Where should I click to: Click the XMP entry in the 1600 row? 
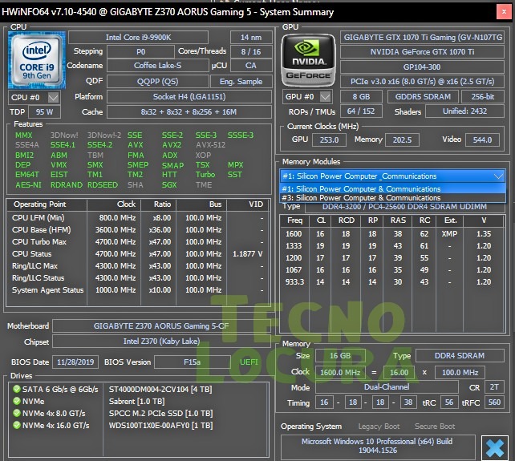(x=449, y=234)
